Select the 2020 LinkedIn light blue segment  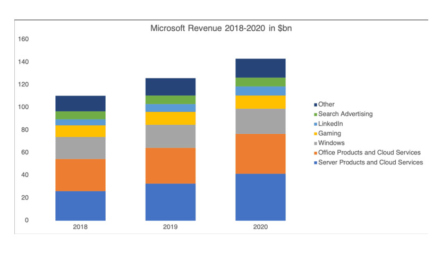point(260,91)
